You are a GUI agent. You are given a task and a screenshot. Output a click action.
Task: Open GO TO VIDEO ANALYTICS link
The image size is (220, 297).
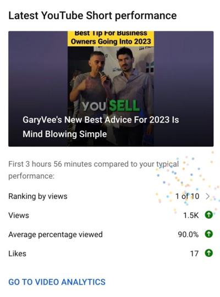57,282
